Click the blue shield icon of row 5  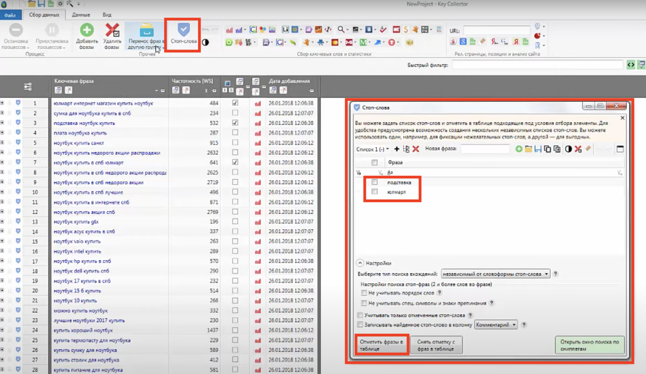[18, 142]
